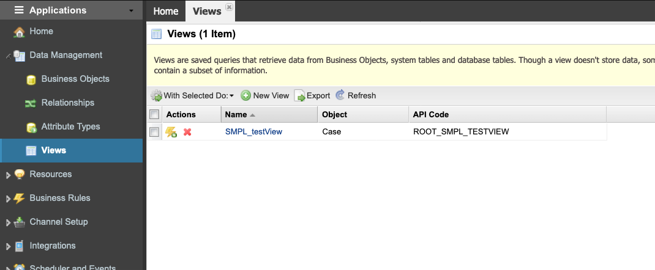Open Business Rules in sidebar
Viewport: 655px width, 270px height.
click(60, 197)
